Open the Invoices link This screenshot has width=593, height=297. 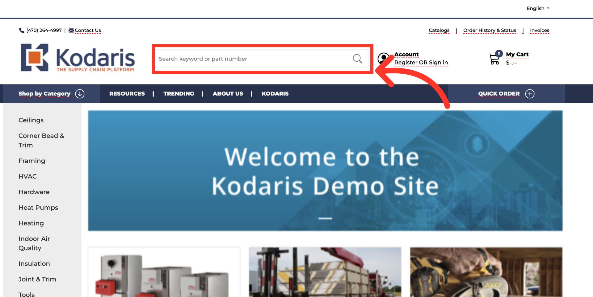[x=540, y=31]
